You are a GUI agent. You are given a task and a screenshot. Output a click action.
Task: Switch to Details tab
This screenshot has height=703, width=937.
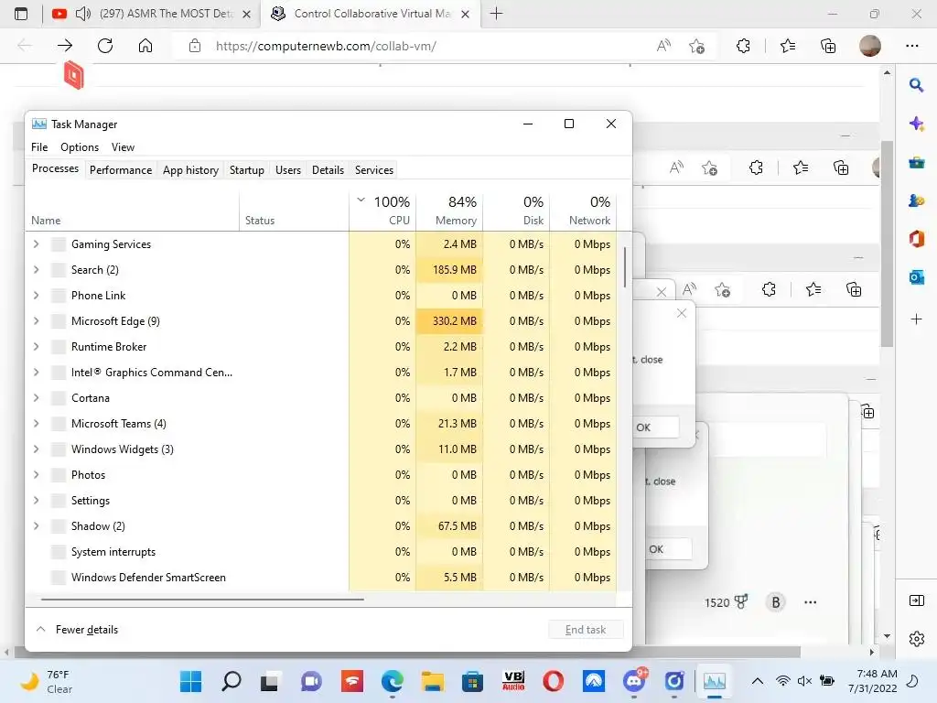(x=328, y=169)
